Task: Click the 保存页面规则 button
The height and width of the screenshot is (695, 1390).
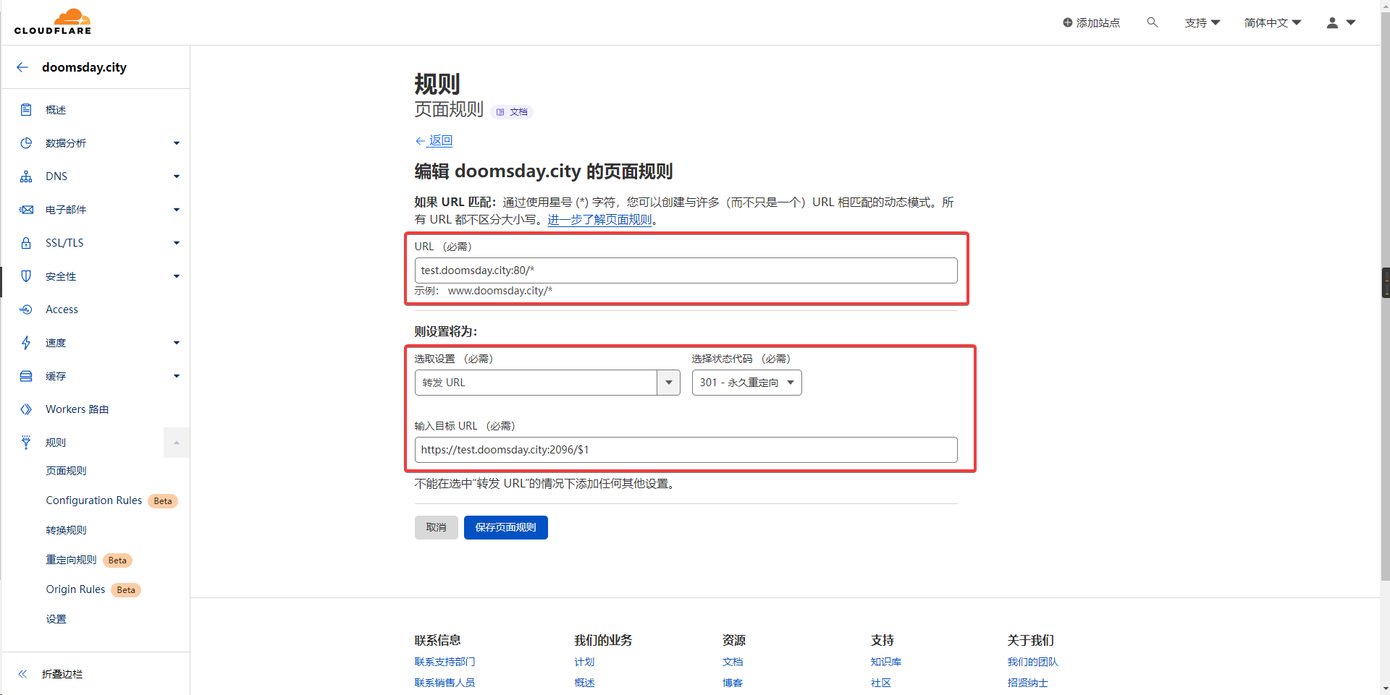Action: coord(505,527)
